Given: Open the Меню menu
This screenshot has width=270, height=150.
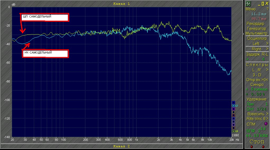Looking at the screenshot, I should (251, 9).
